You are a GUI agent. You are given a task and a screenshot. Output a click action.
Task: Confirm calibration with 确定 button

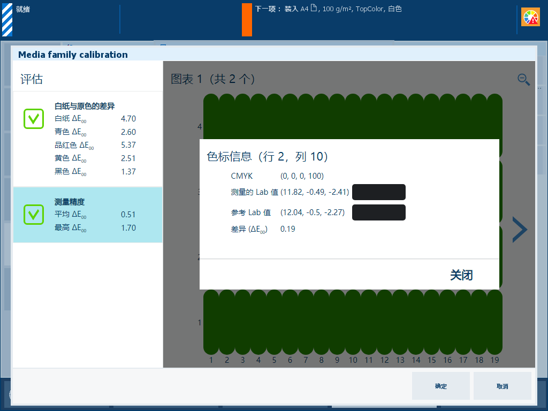tap(441, 386)
